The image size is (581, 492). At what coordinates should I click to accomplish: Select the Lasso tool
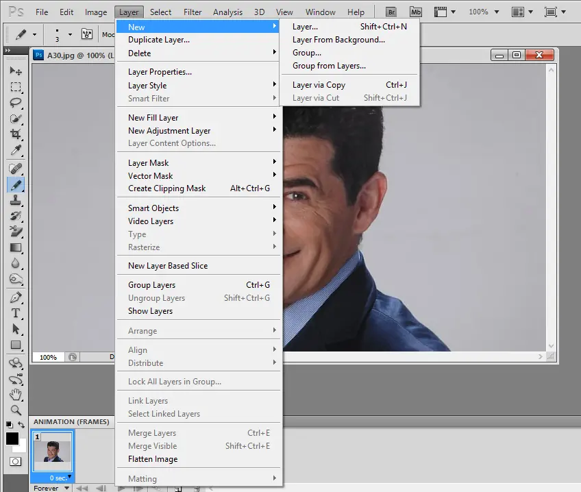pyautogui.click(x=16, y=103)
